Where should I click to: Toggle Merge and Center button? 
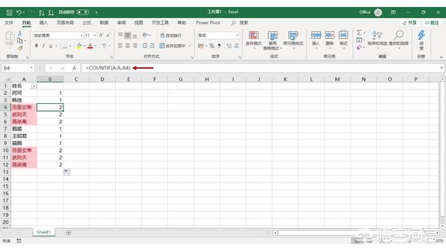(x=173, y=45)
